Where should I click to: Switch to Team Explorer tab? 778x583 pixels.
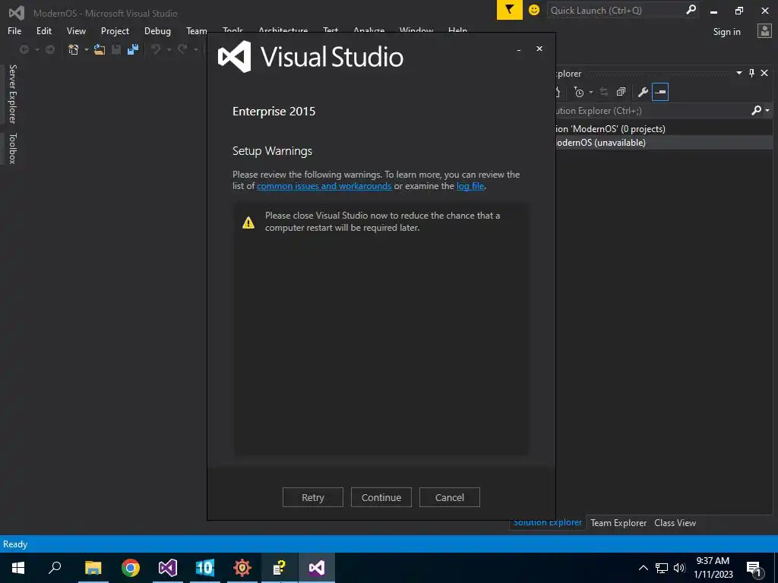pos(618,522)
